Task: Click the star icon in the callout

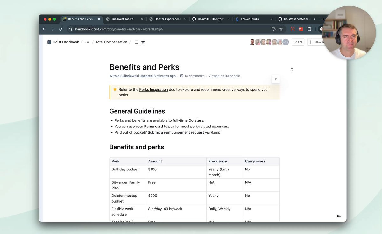Action: [115, 89]
